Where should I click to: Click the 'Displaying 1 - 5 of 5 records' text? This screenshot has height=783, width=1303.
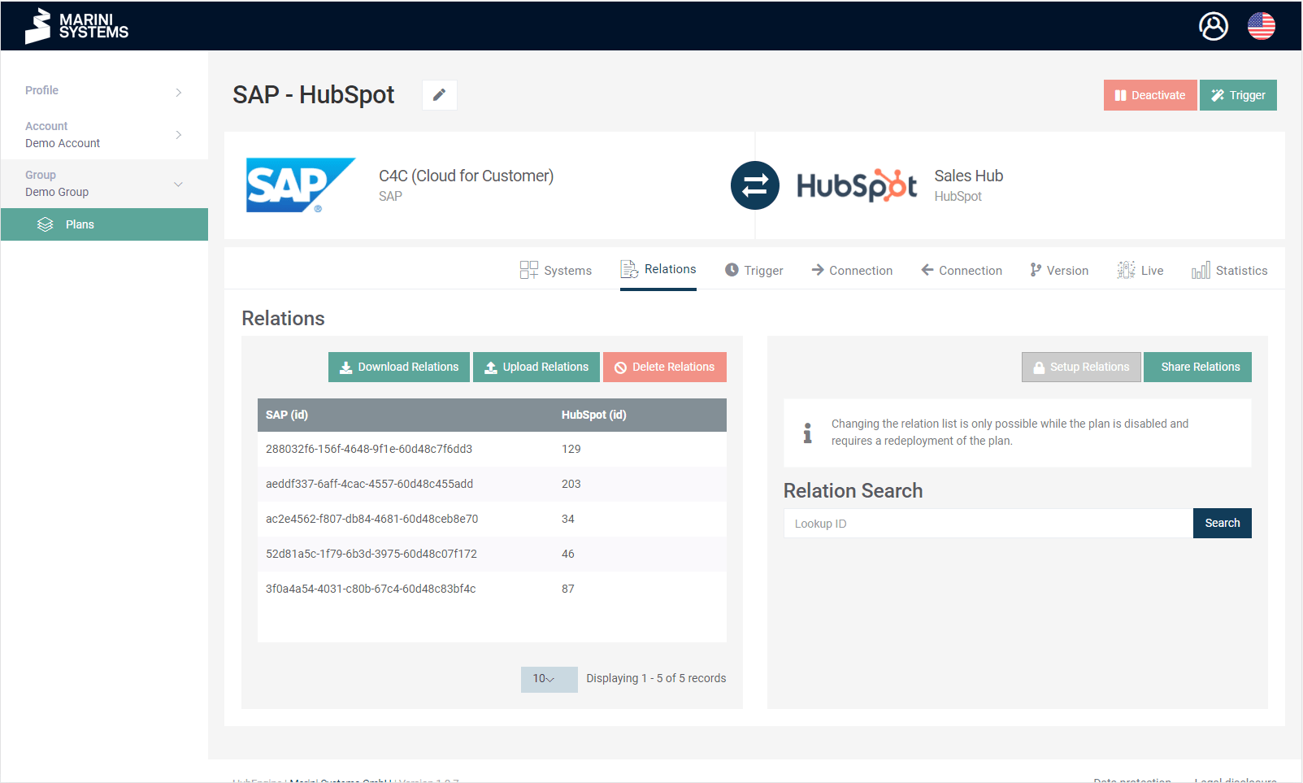tap(657, 678)
